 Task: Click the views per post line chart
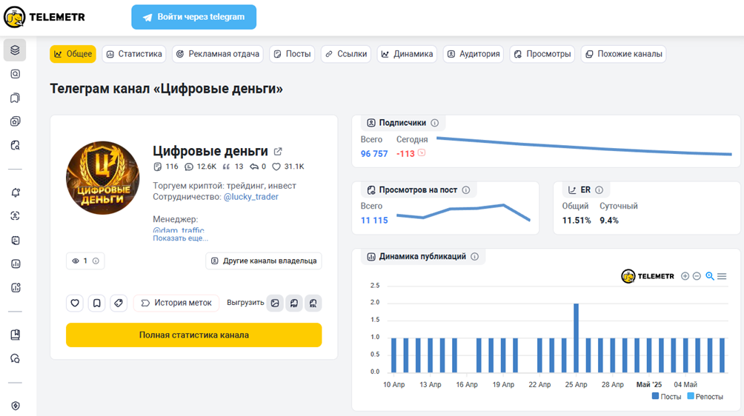click(463, 212)
